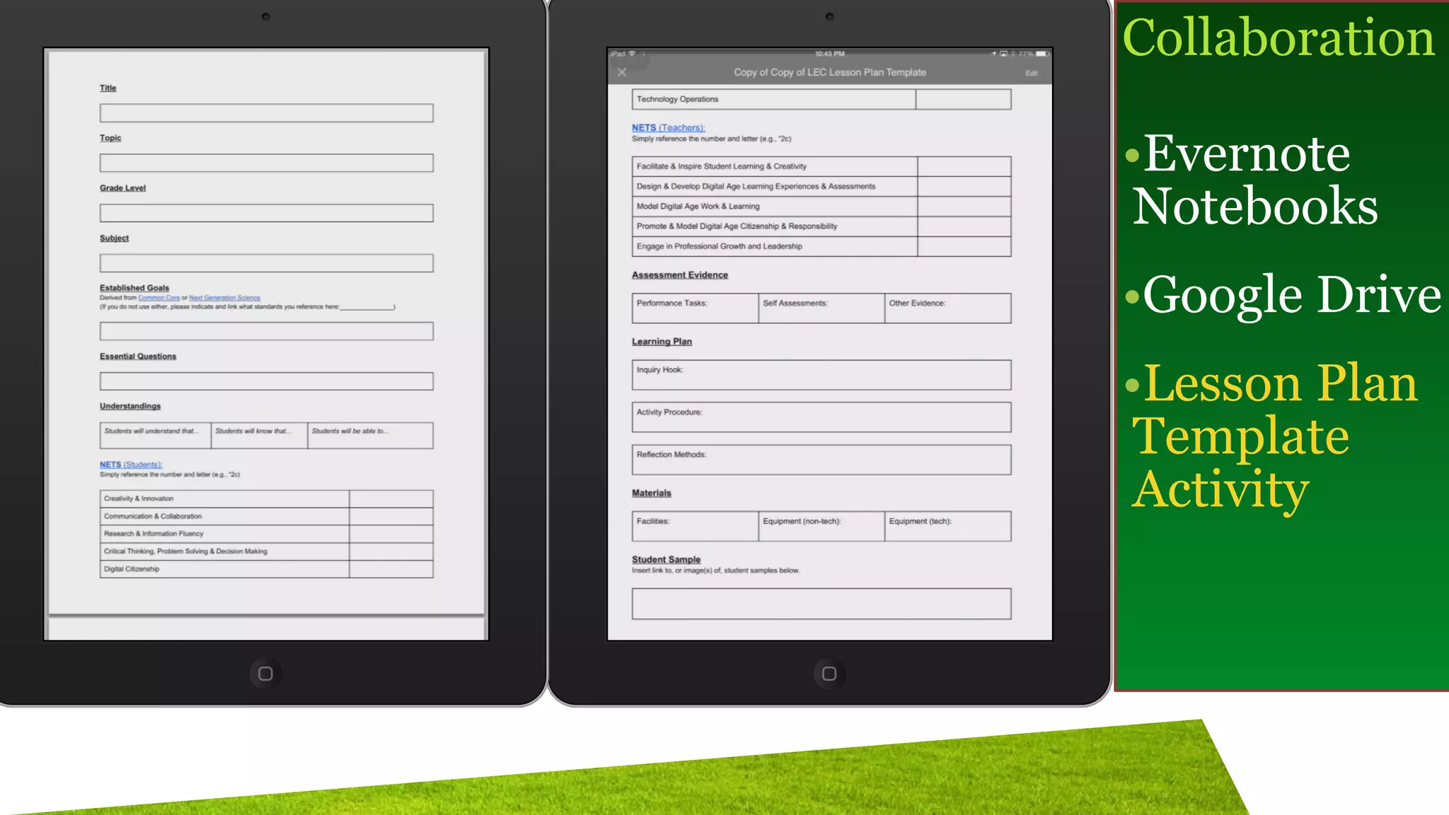Image resolution: width=1449 pixels, height=815 pixels.
Task: Click the Learning Plan heading
Action: point(662,342)
